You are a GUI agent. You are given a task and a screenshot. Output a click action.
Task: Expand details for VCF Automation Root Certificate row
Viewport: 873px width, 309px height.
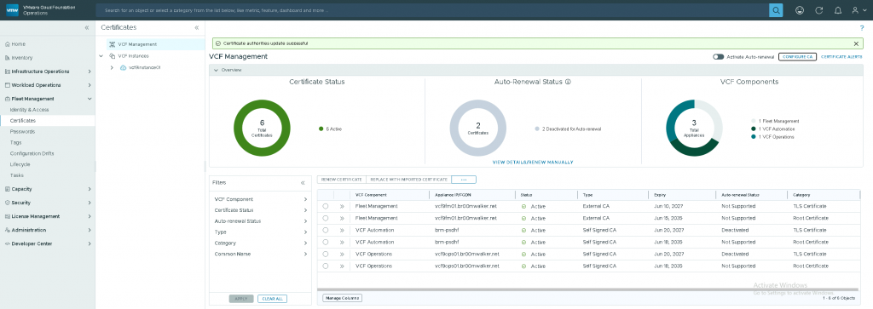[342, 243]
